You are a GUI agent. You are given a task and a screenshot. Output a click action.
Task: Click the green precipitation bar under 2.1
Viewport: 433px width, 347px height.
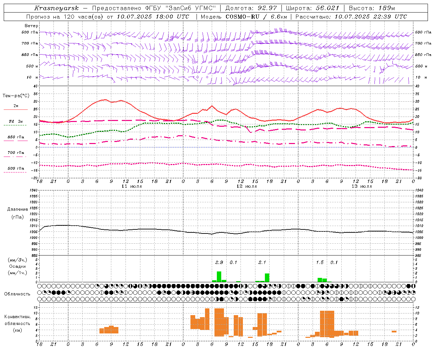(267, 278)
